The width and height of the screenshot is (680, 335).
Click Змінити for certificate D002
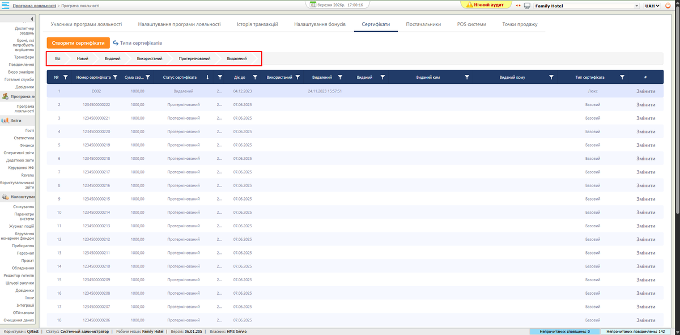click(645, 91)
